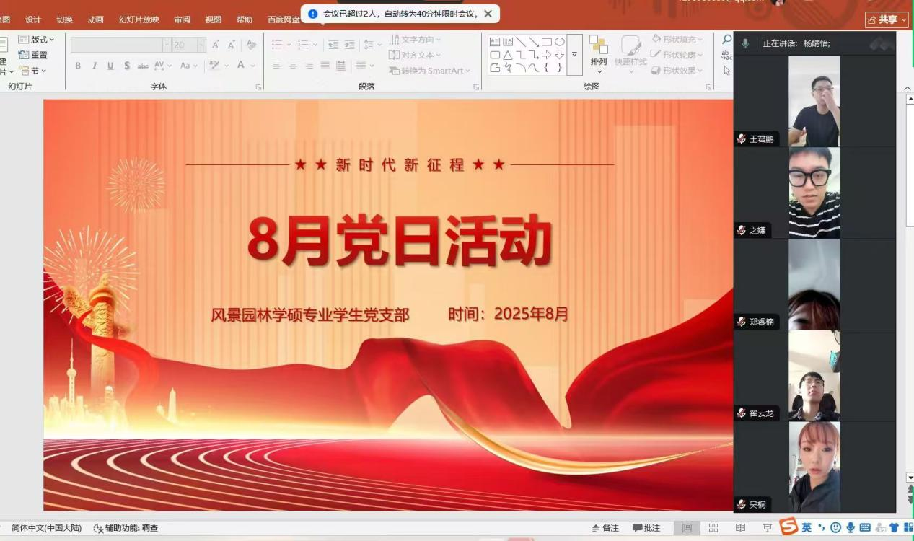
Task: Click the search magnifier icon in ribbon
Action: pos(726,40)
